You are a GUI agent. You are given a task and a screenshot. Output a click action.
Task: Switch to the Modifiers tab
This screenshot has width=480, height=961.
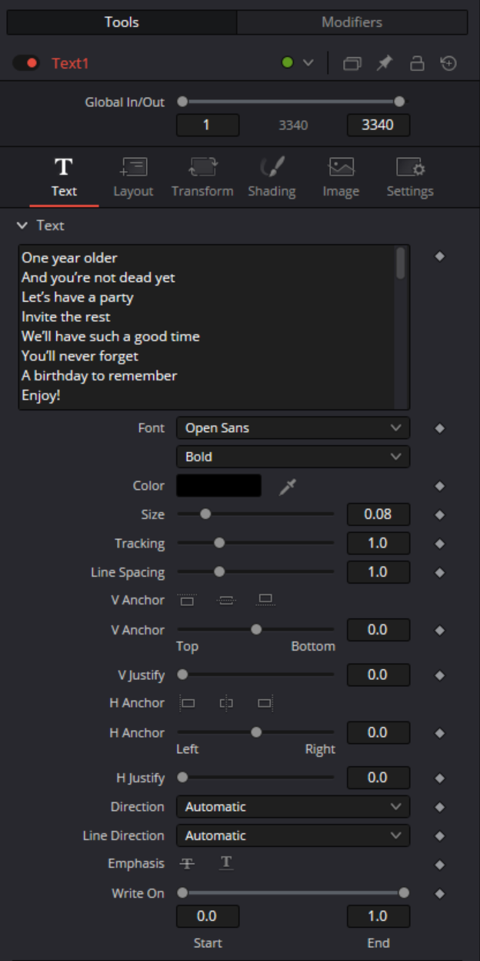click(352, 22)
